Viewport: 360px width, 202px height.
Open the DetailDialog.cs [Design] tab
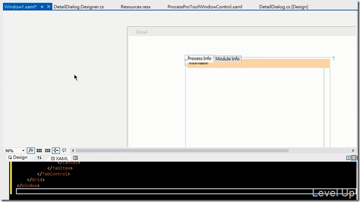coord(284,7)
